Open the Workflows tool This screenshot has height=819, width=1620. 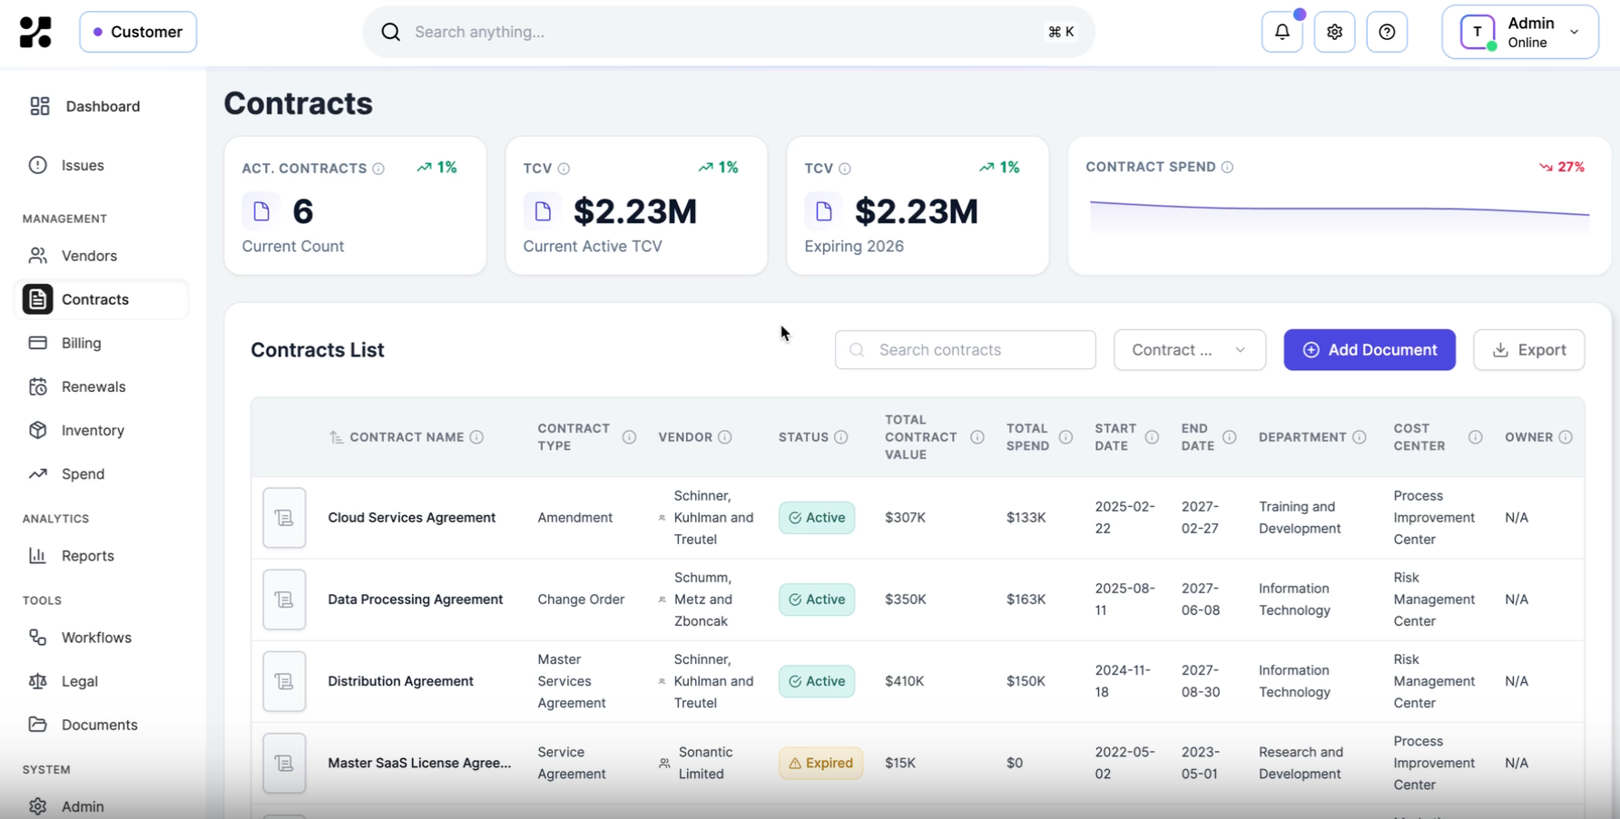(x=95, y=637)
